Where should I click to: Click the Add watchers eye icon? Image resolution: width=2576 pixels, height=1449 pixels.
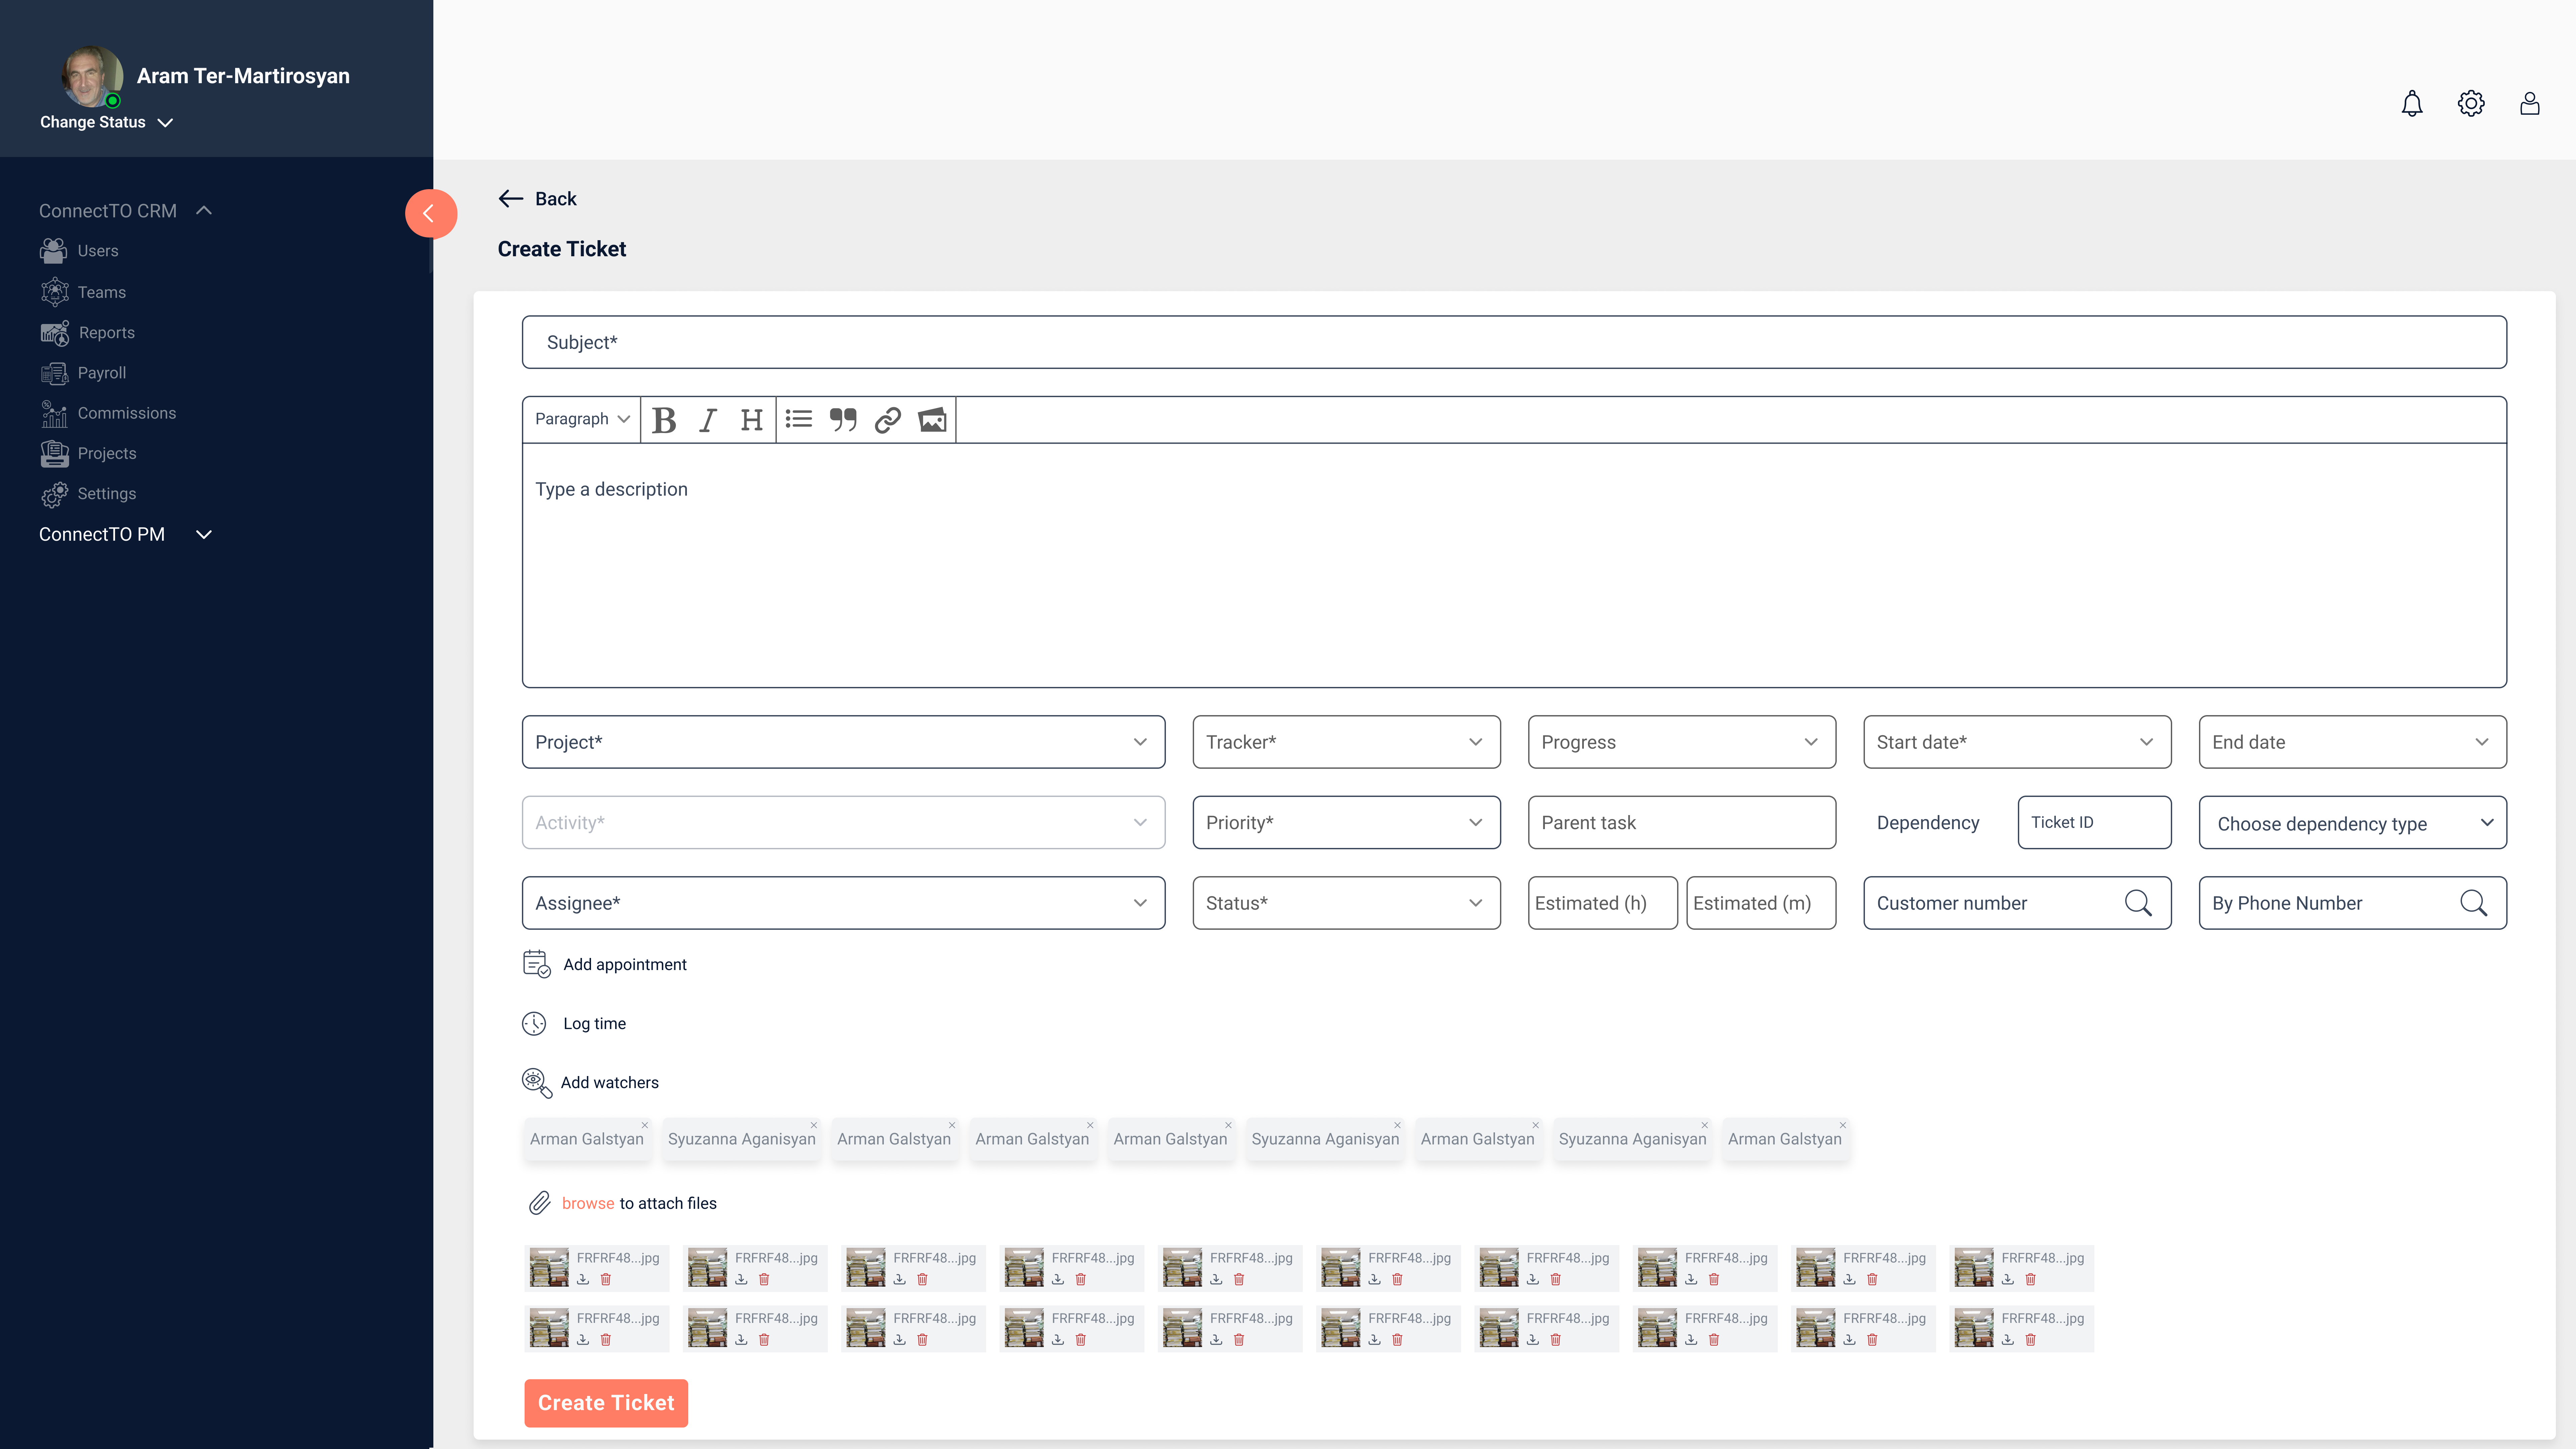pyautogui.click(x=537, y=1083)
